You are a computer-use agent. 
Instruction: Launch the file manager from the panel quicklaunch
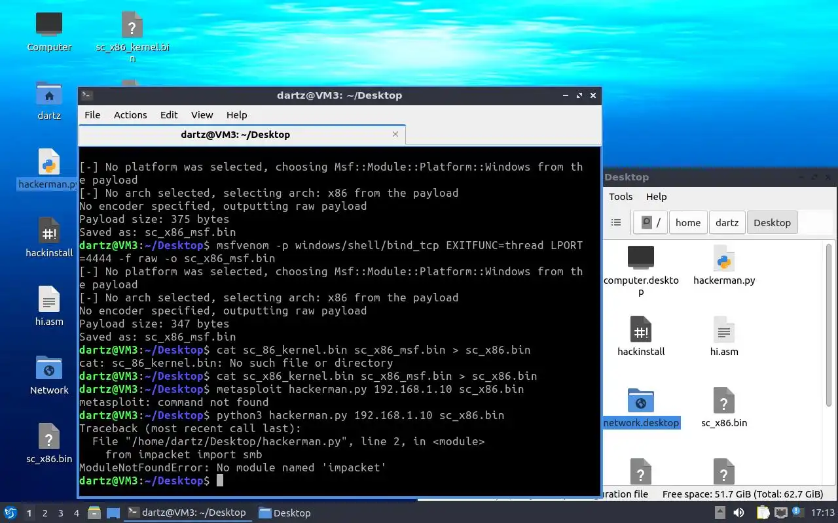click(x=94, y=513)
